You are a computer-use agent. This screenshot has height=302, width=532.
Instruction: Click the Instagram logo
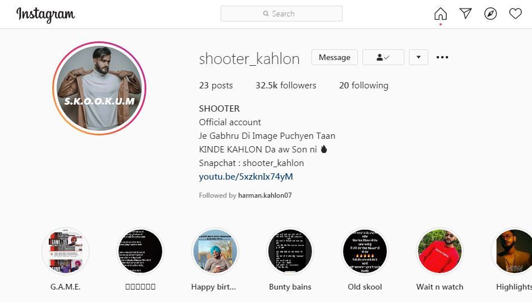coord(45,14)
